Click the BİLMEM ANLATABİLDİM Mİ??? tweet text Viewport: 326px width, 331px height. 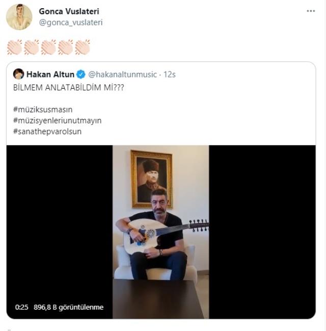[68, 87]
